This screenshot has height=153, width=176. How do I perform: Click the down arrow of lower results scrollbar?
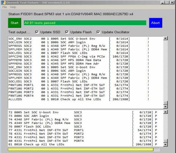pyautogui.click(x=165, y=144)
